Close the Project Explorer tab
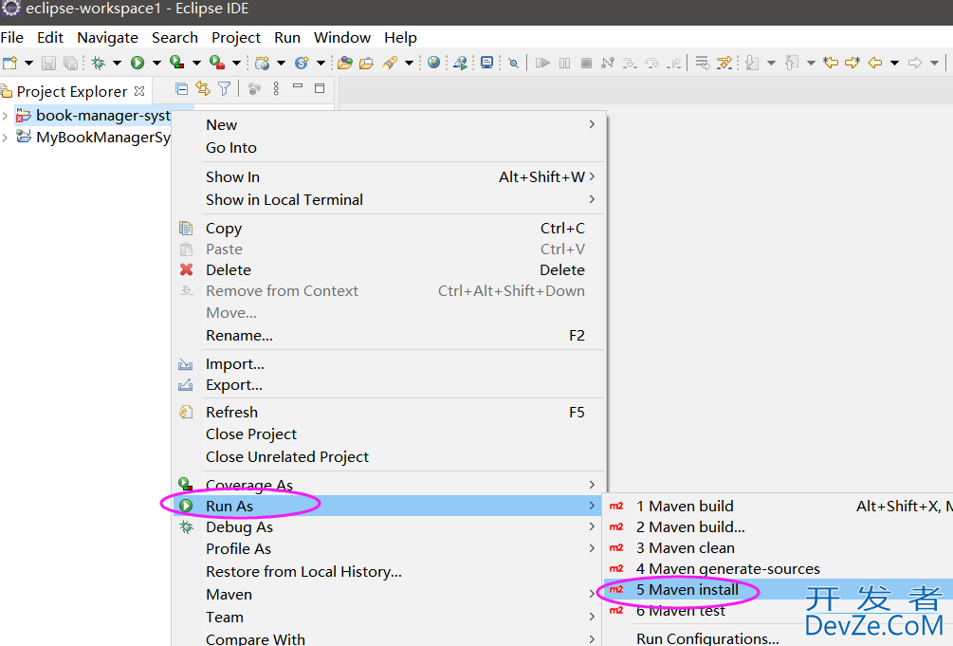This screenshot has height=646, width=953. coord(139,91)
